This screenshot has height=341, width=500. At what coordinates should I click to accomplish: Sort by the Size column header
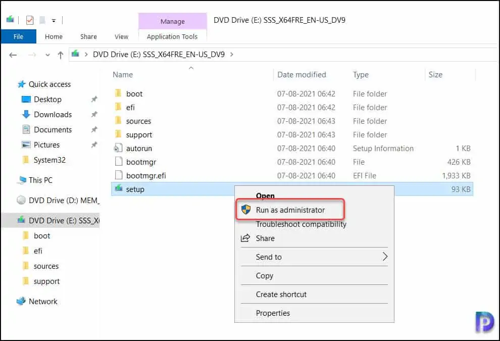[435, 75]
